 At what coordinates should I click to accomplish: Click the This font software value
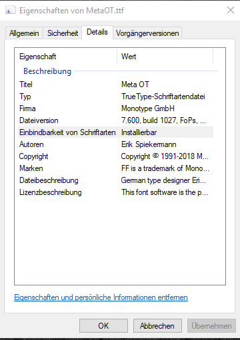click(x=165, y=192)
